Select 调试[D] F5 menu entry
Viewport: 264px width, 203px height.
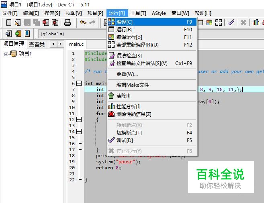[x=152, y=140]
